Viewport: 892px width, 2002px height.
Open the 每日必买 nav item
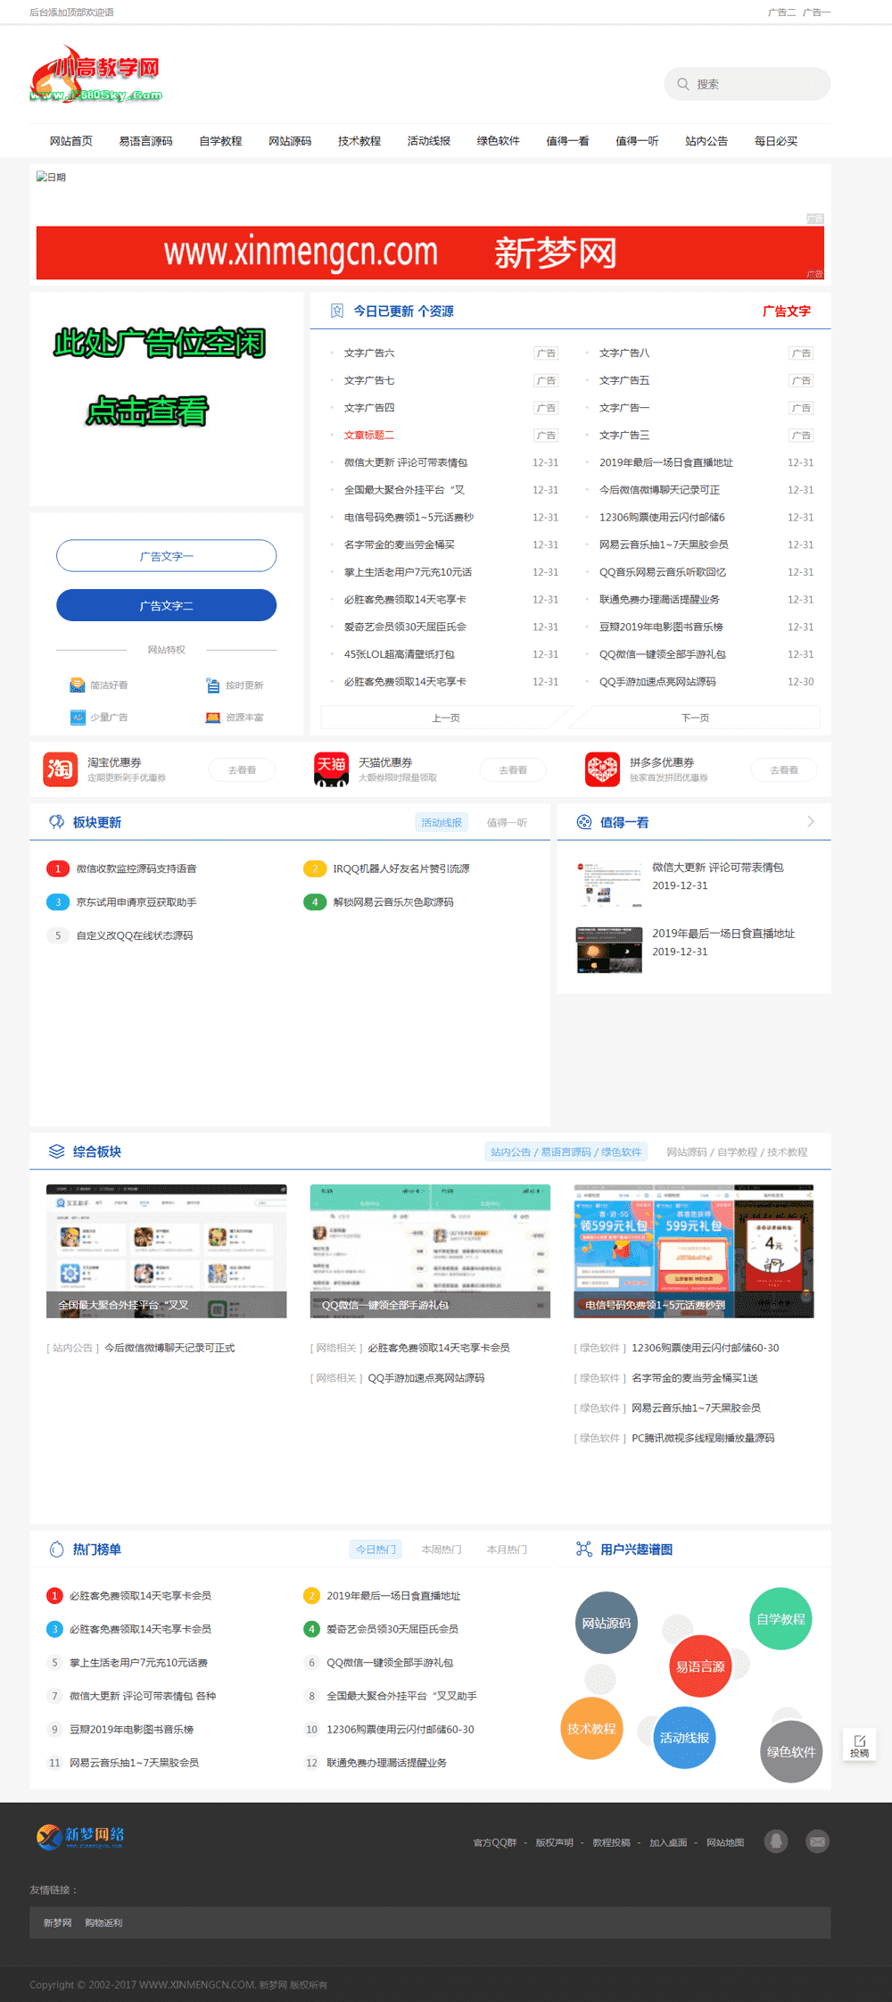pos(776,141)
